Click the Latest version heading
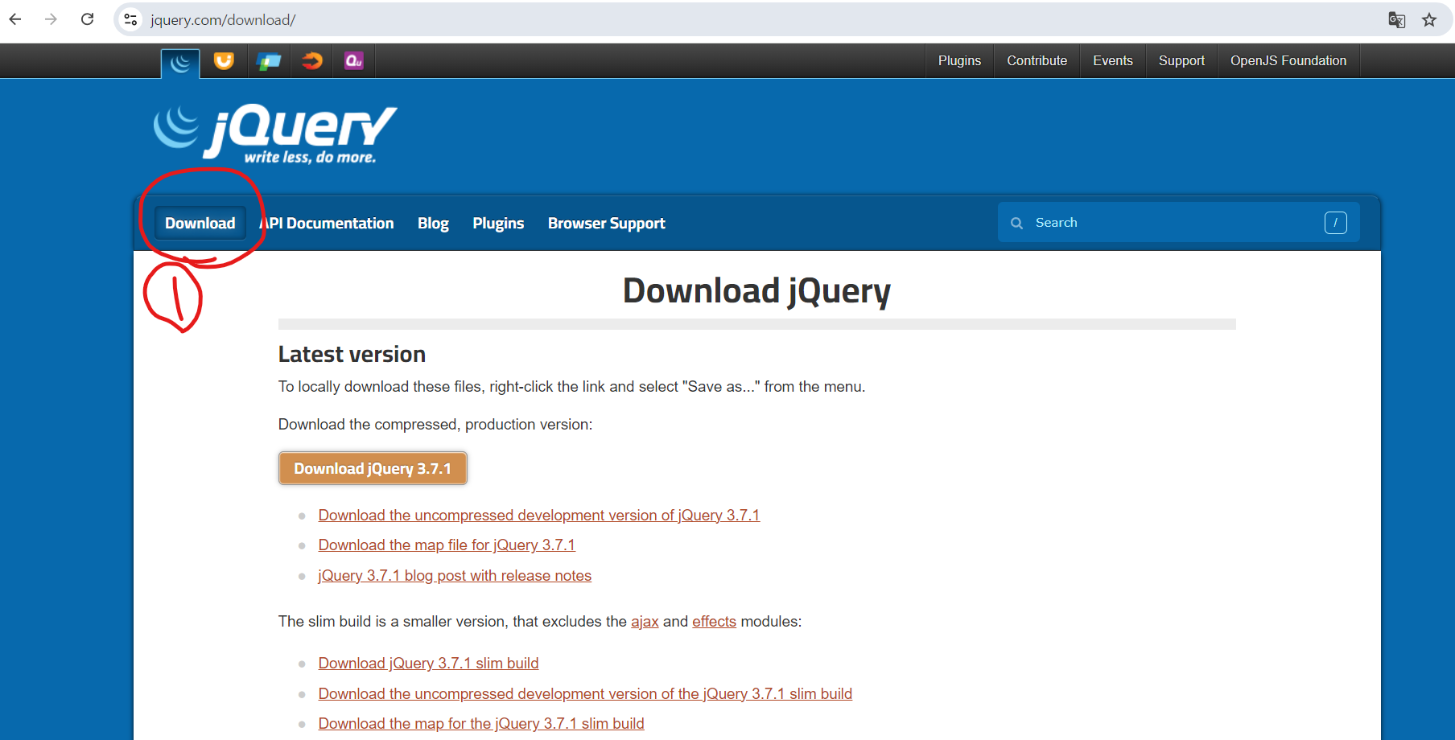Screen dimensions: 1455x740 click(352, 354)
